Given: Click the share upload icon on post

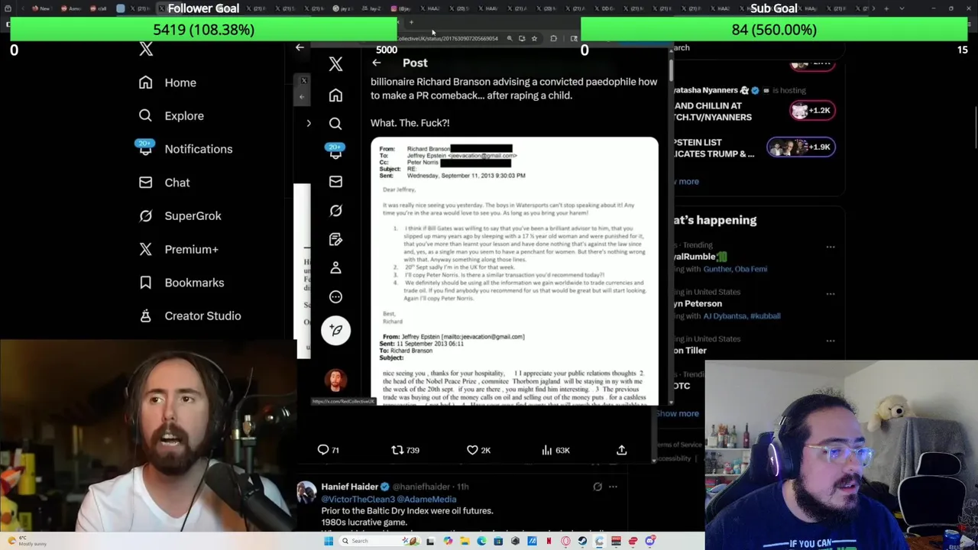Looking at the screenshot, I should tap(622, 450).
